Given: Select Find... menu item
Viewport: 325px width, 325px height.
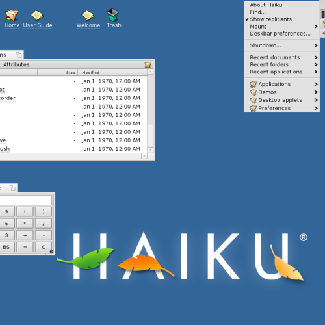Looking at the screenshot, I should [282, 12].
